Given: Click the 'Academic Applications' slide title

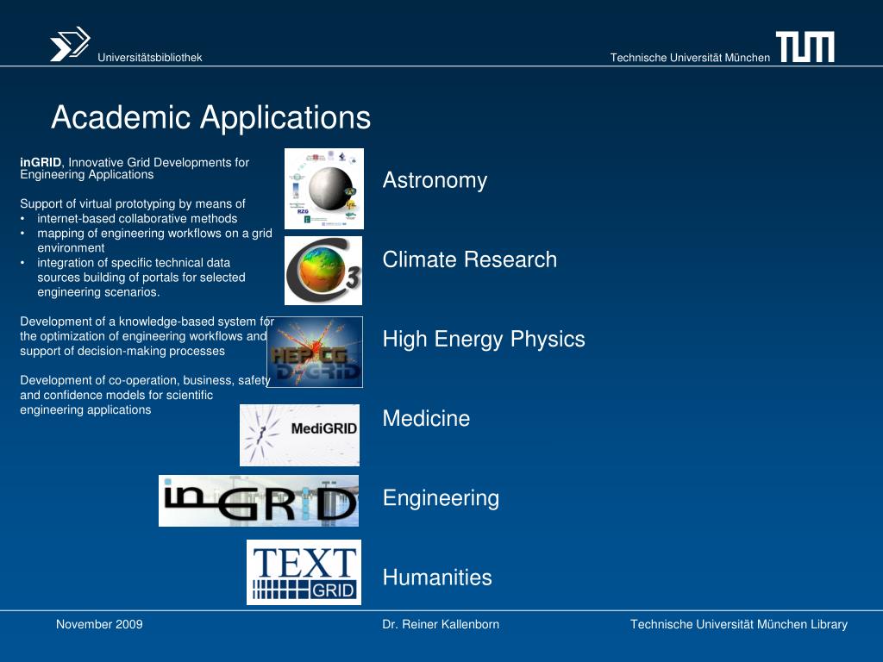Looking at the screenshot, I should tap(211, 117).
